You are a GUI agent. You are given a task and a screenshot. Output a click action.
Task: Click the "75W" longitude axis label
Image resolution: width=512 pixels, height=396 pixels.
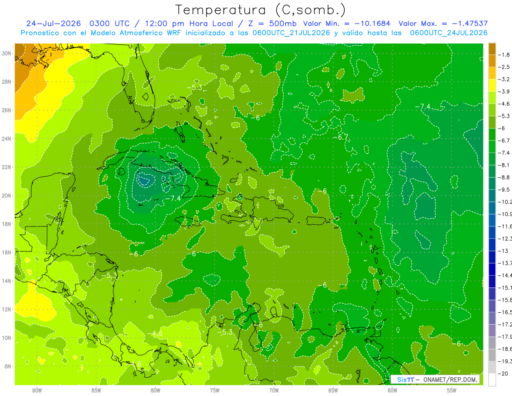[215, 390]
